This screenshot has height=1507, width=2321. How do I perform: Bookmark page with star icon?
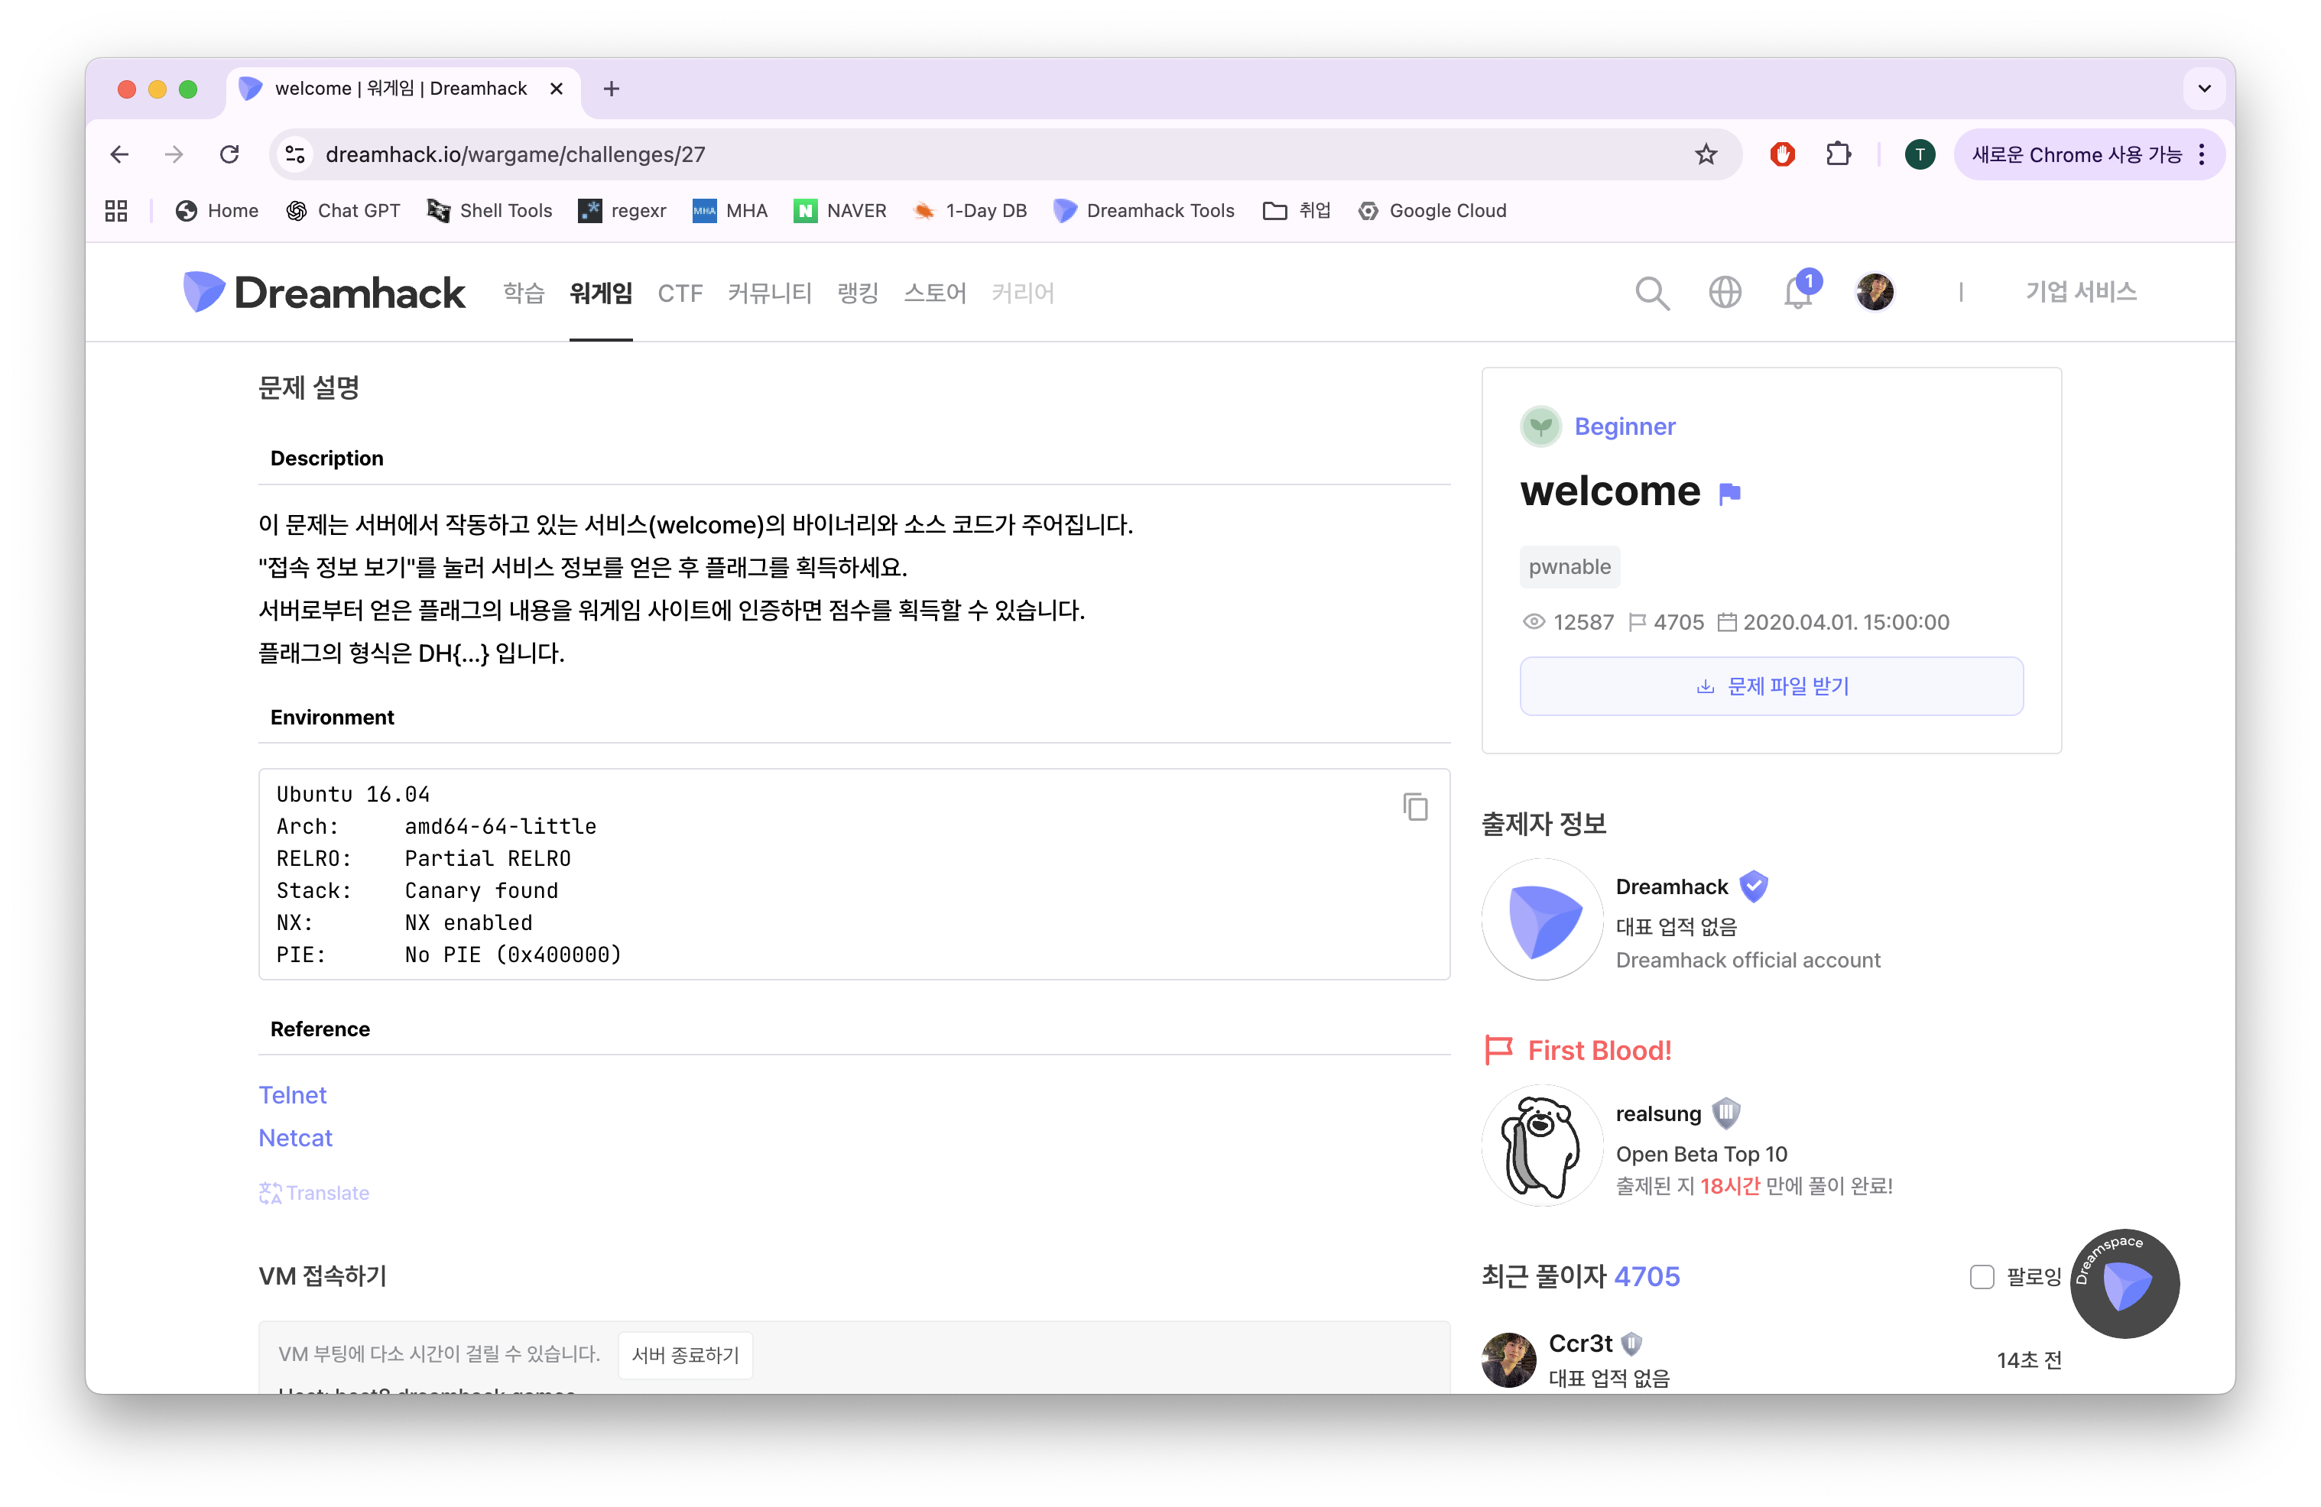1705,154
